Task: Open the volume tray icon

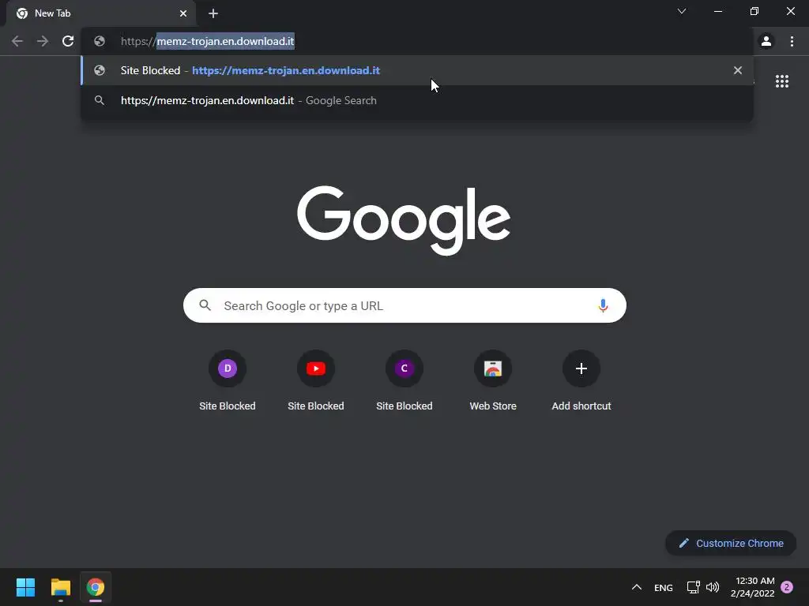Action: pyautogui.click(x=713, y=587)
